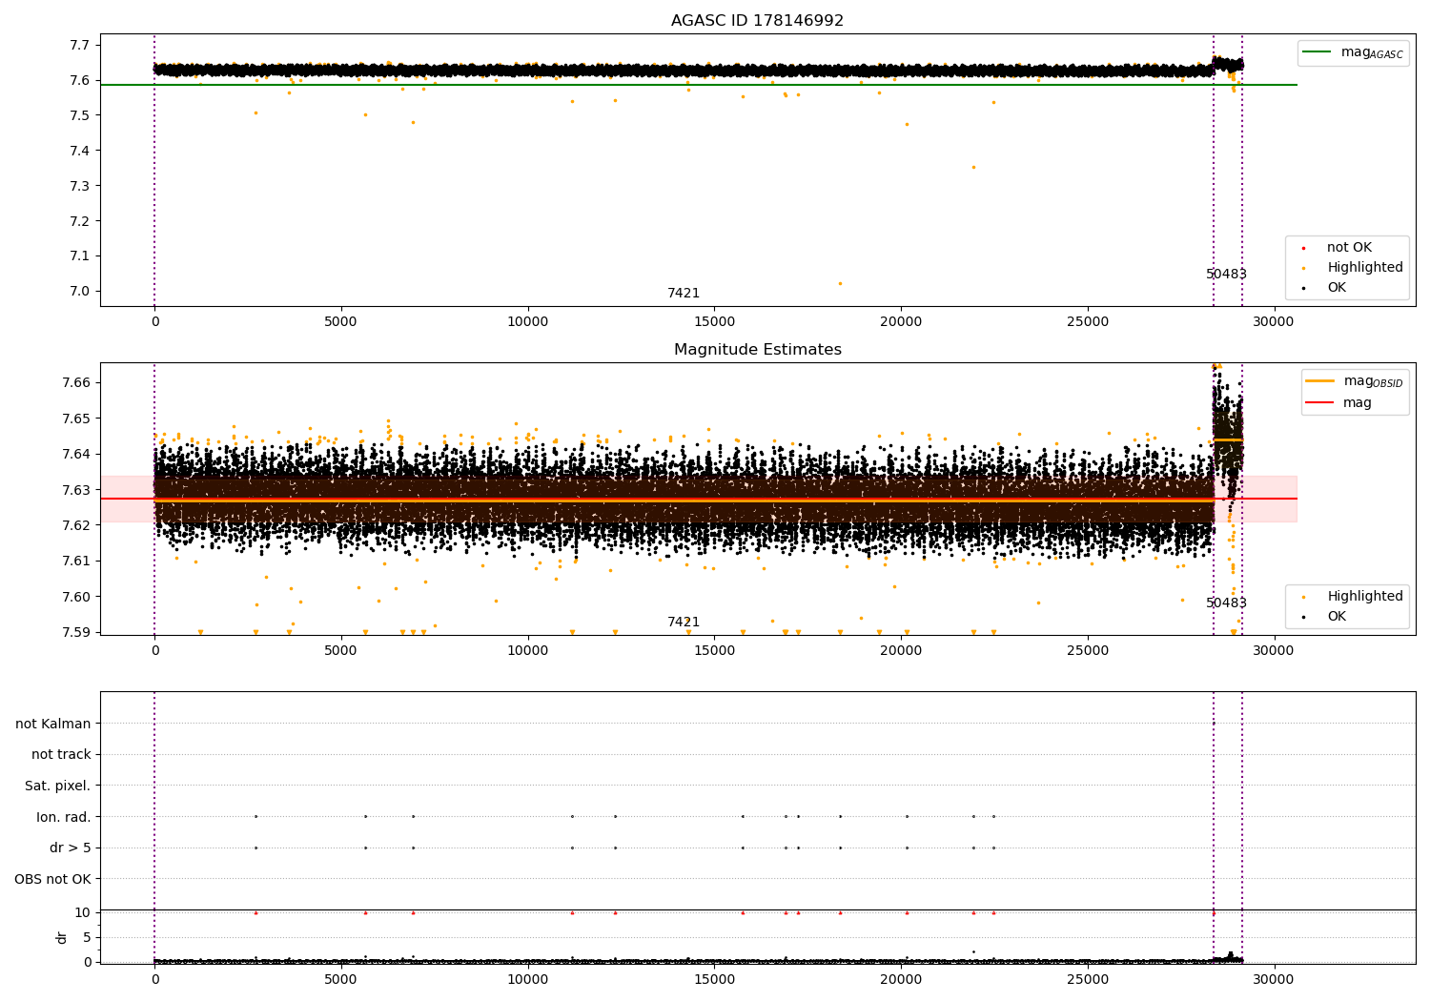Click the 5 tick on the dr axis
This screenshot has width=1430, height=1001.
(87, 938)
